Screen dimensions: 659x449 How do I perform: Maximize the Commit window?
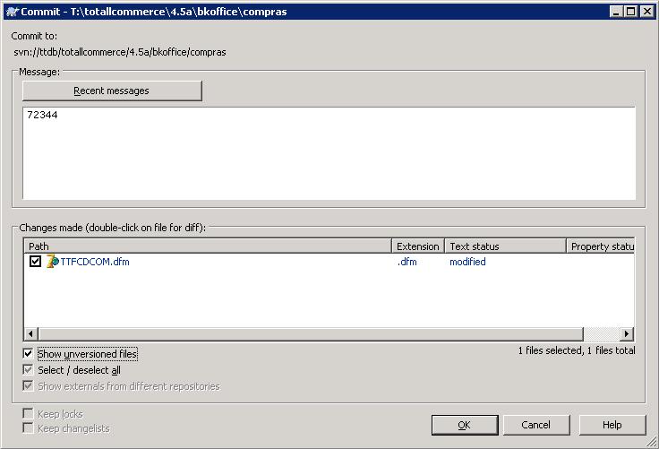point(631,12)
